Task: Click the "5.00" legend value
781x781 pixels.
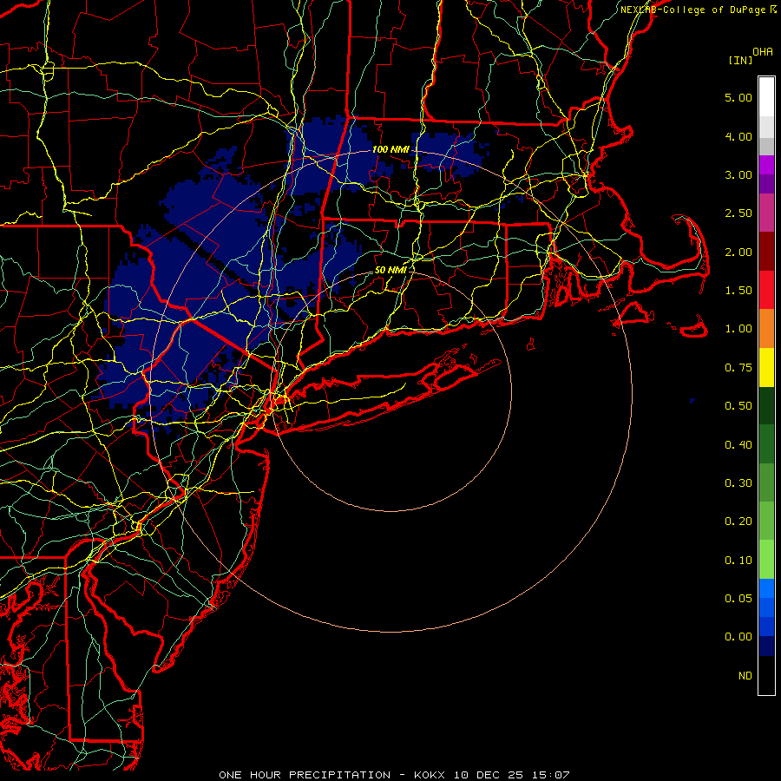Action: point(738,97)
